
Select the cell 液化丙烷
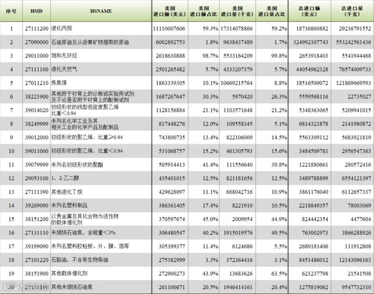(62, 28)
